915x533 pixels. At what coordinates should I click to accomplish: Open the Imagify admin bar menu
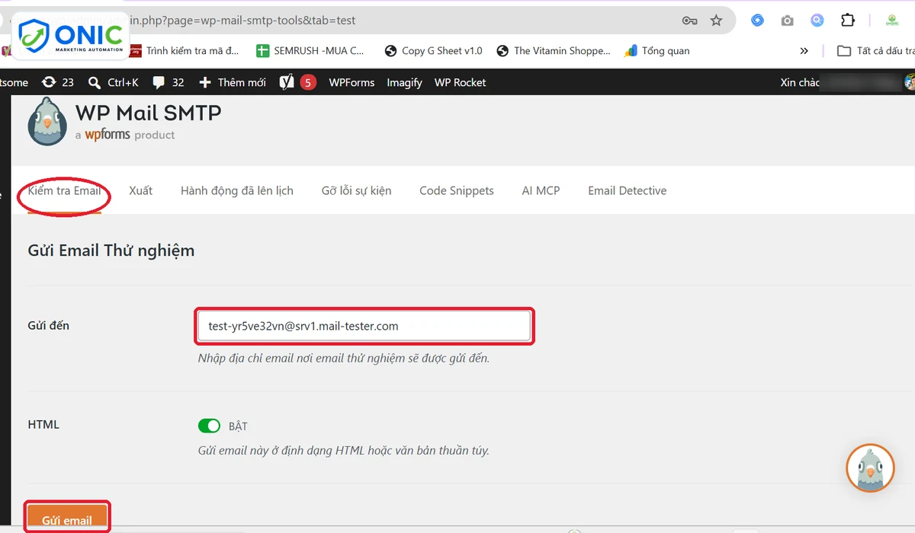(404, 82)
